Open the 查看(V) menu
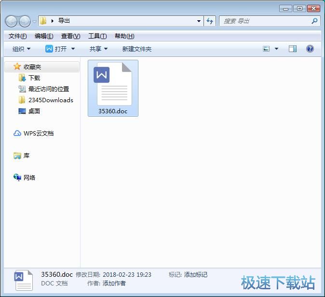Image resolution: width=325 pixels, height=297 pixels. 71,36
